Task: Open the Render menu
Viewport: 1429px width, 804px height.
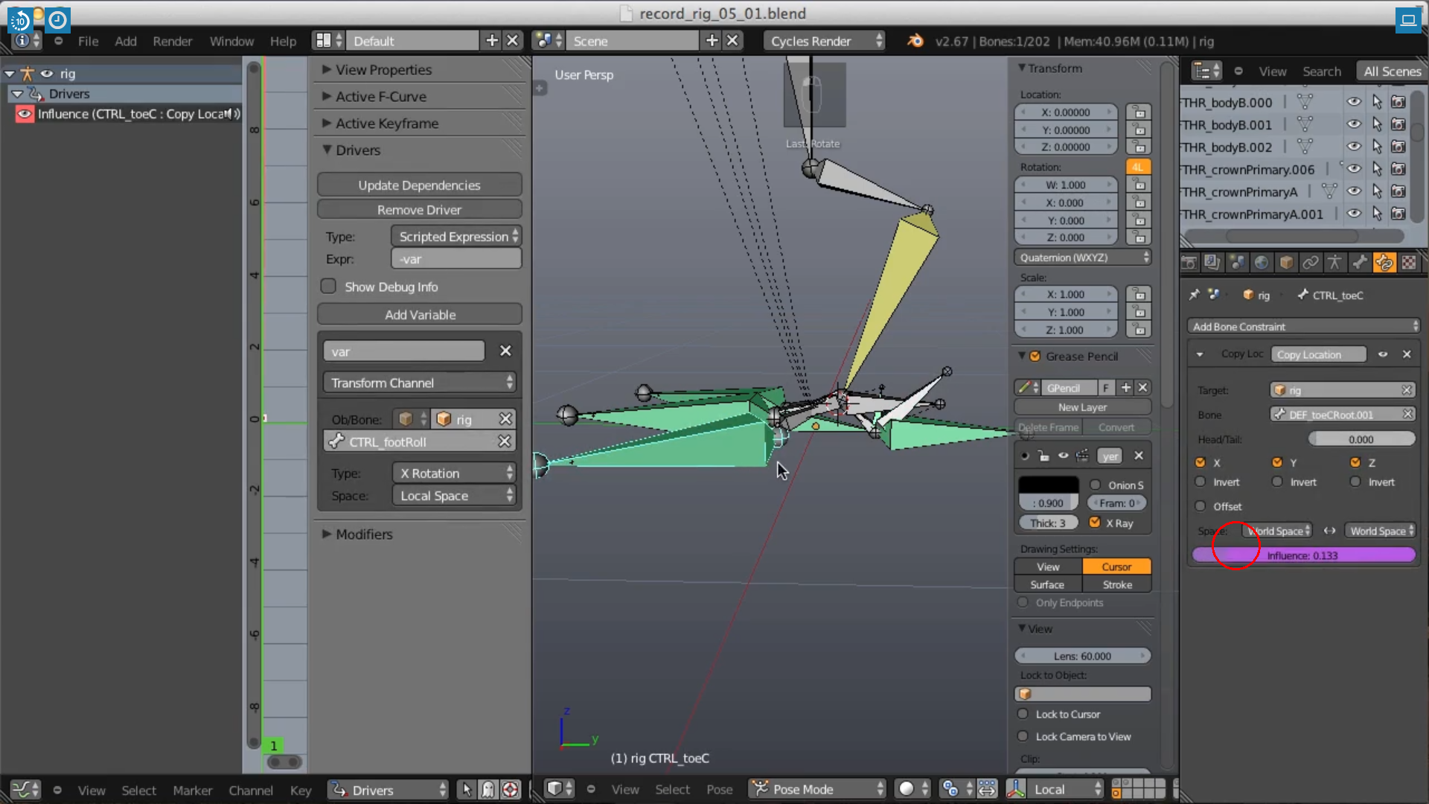Action: (x=172, y=41)
